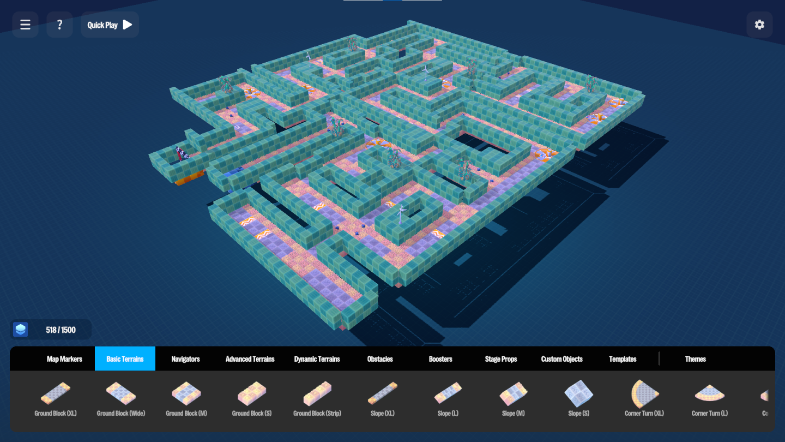Open the help question mark
Screen dimensions: 785x442
pyautogui.click(x=59, y=25)
